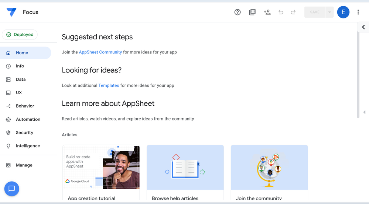
Task: Click the UX image icon
Action: pyautogui.click(x=8, y=93)
